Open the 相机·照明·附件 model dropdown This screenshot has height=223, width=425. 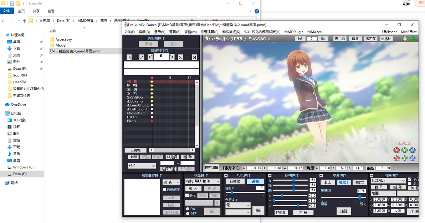click(x=203, y=181)
